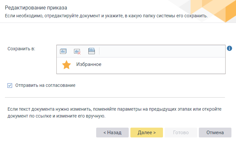
Task: Click the vertical separator in folder toolbar
Action: coord(99,51)
